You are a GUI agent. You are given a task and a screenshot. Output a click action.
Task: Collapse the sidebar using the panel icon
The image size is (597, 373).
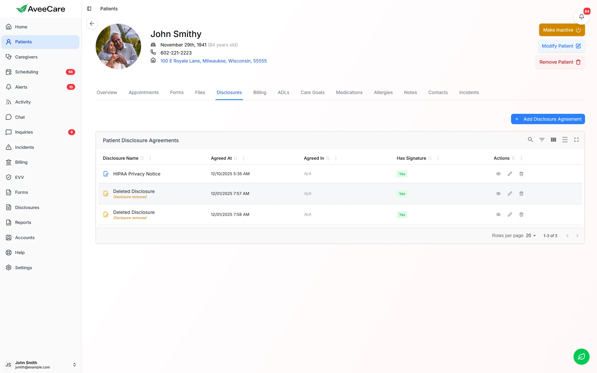(x=89, y=9)
